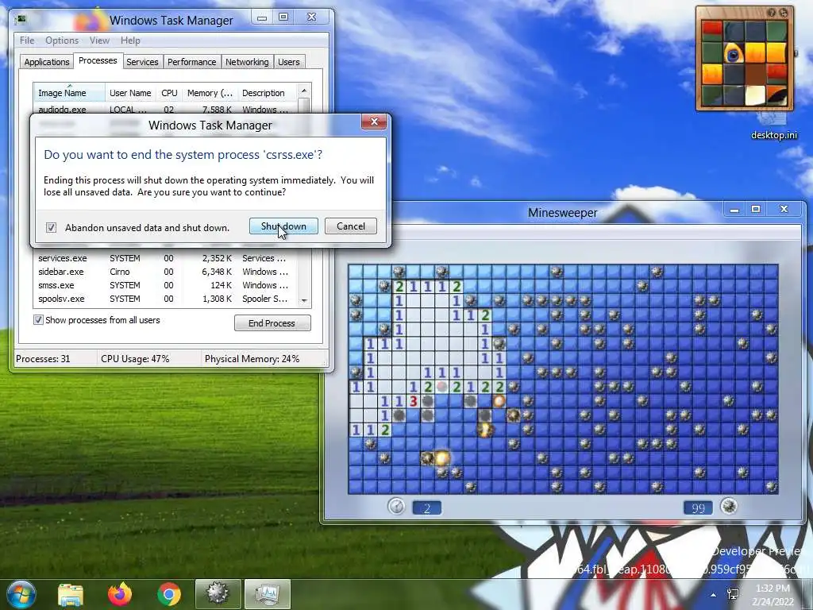
Task: Select the sidebar.exe process row
Action: pyautogui.click(x=166, y=272)
